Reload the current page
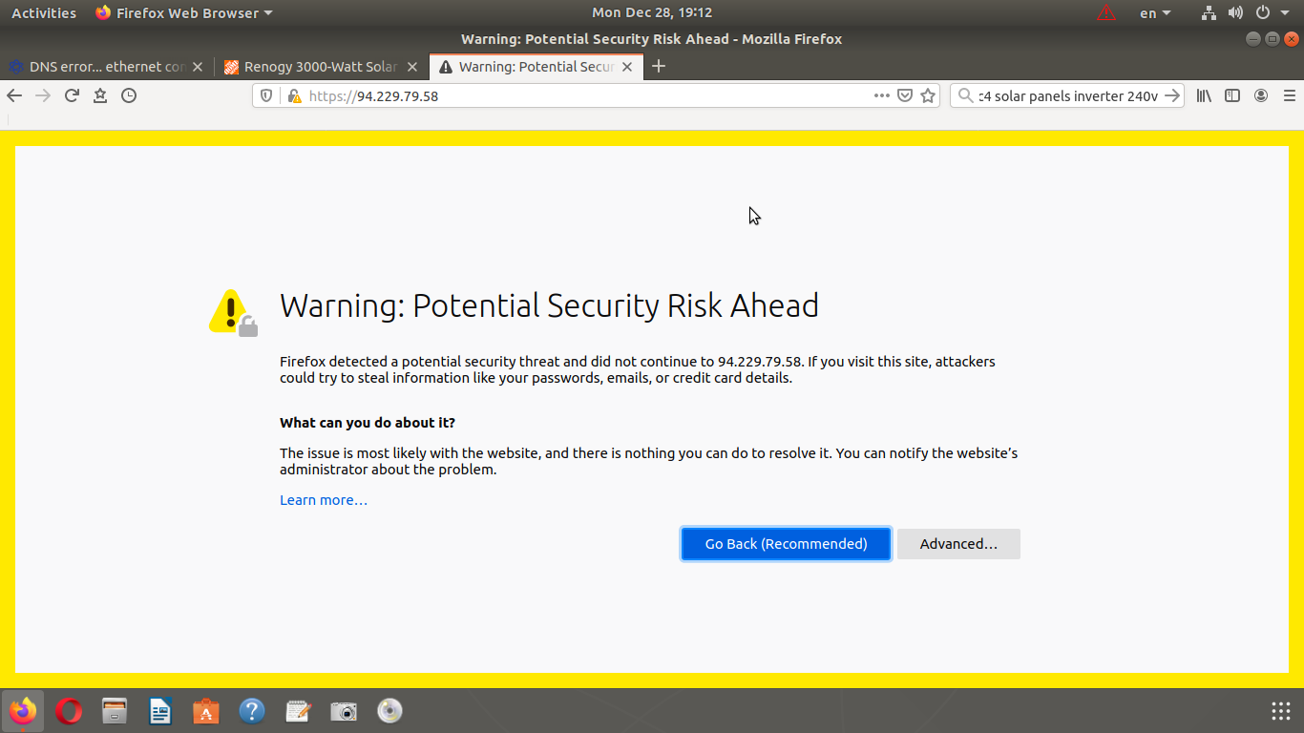The width and height of the screenshot is (1304, 733). [x=72, y=95]
